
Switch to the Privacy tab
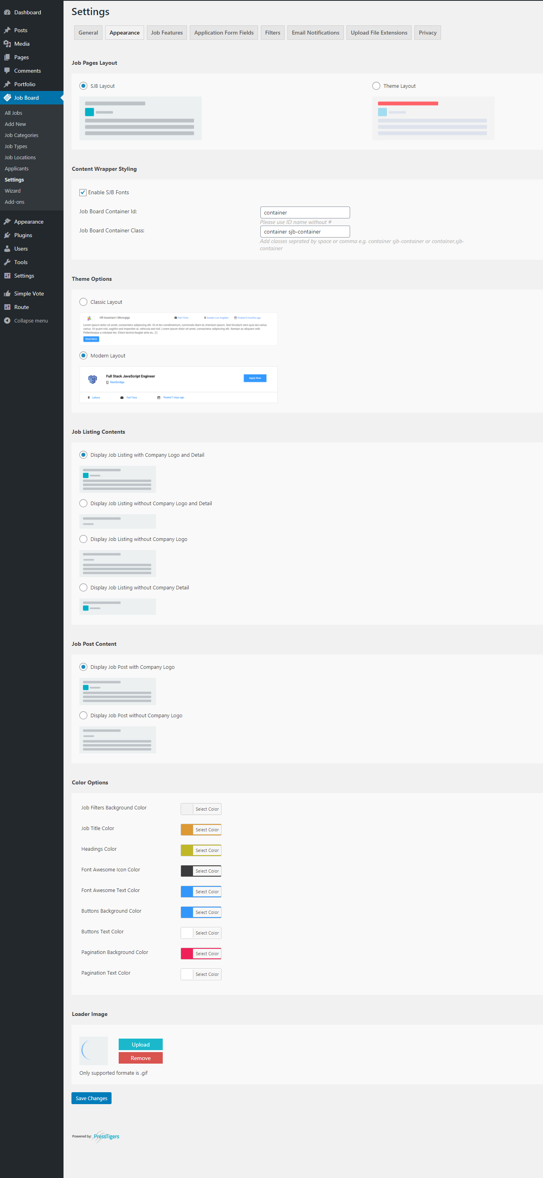point(427,33)
